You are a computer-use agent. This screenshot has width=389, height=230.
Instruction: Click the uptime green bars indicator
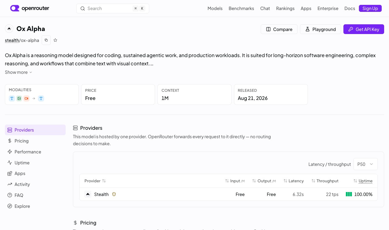[349, 194]
